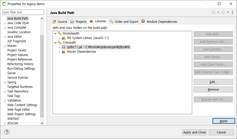The width and height of the screenshot is (237, 139).
Task: Go forward with the right arrow icon
Action: tap(223, 12)
